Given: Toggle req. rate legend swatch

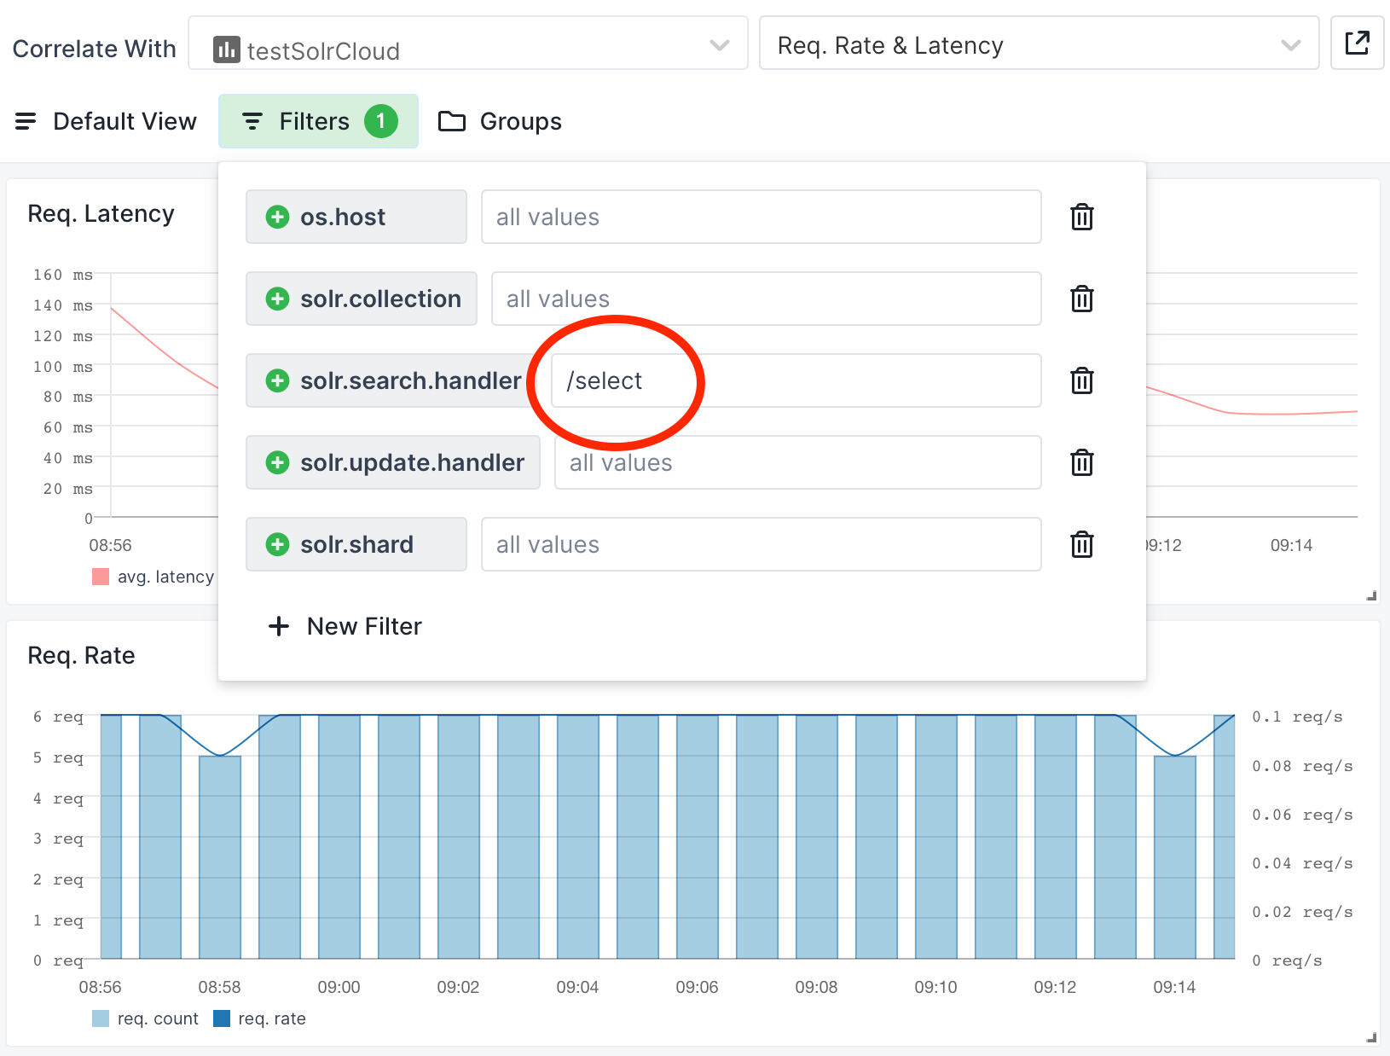Looking at the screenshot, I should 222,1018.
